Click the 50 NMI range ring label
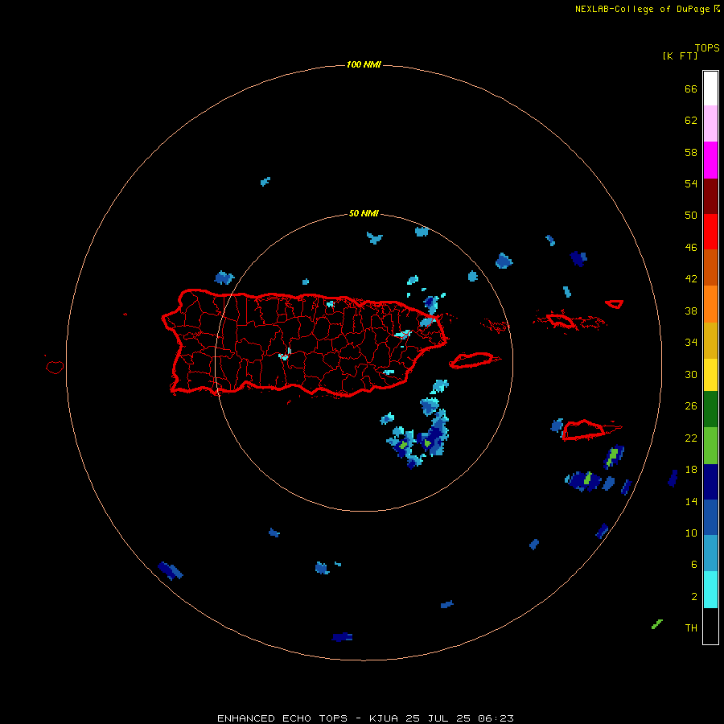Image resolution: width=724 pixels, height=724 pixels. pyautogui.click(x=364, y=213)
